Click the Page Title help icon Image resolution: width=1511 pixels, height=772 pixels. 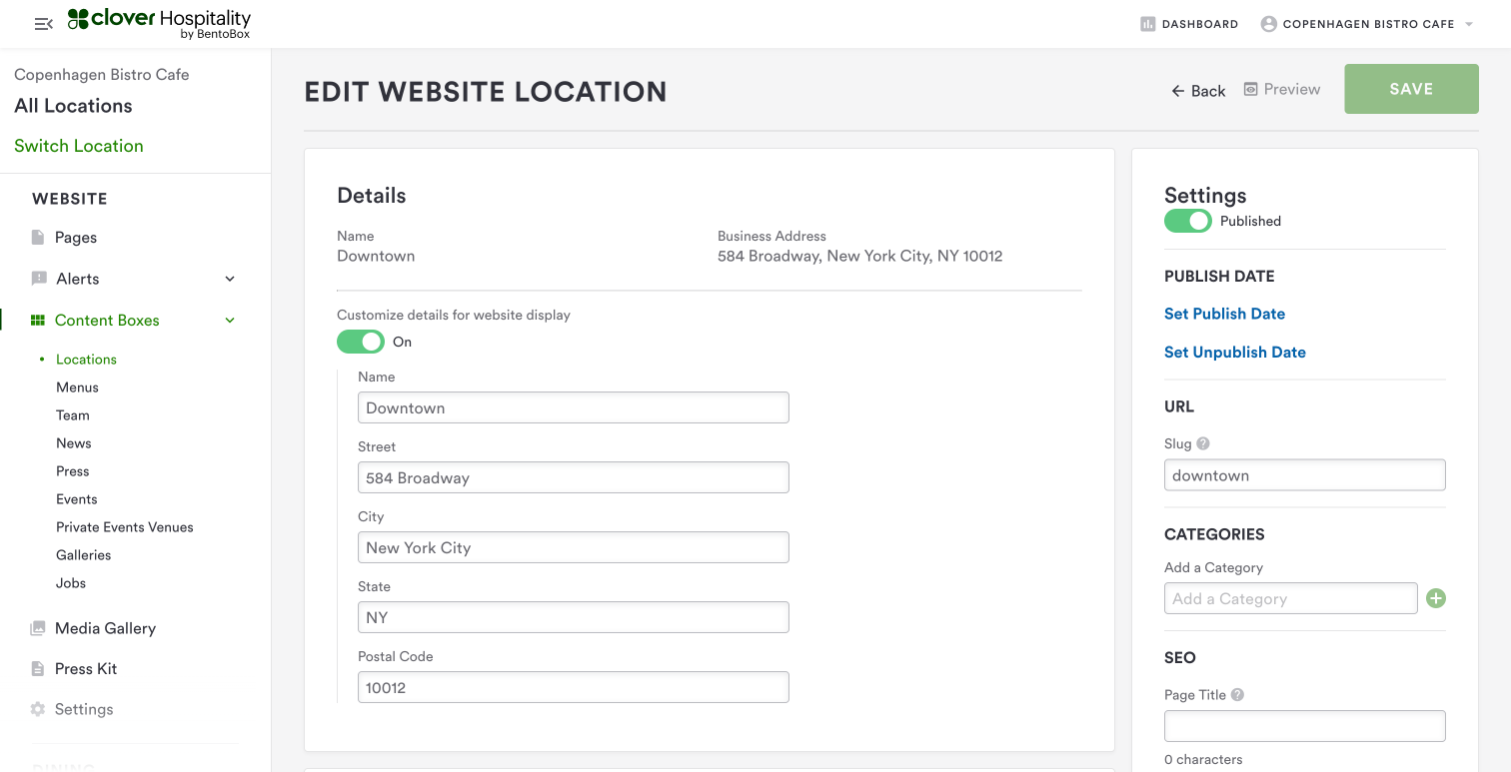[x=1237, y=695]
